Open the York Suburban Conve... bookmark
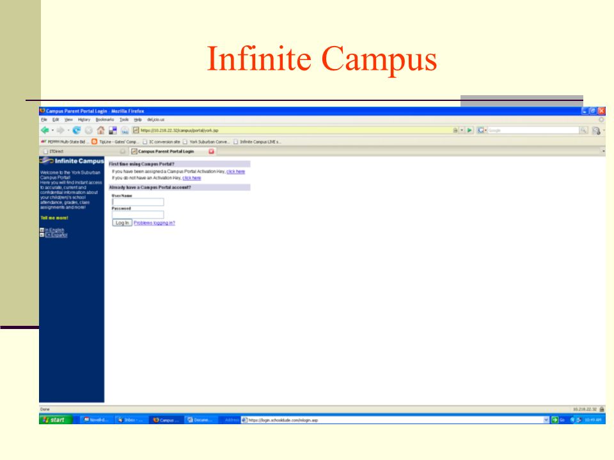Image resolution: width=614 pixels, height=460 pixels. [205, 142]
